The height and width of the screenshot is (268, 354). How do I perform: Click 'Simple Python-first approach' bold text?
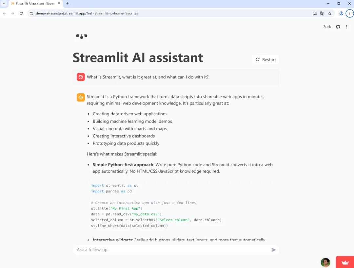click(x=123, y=165)
